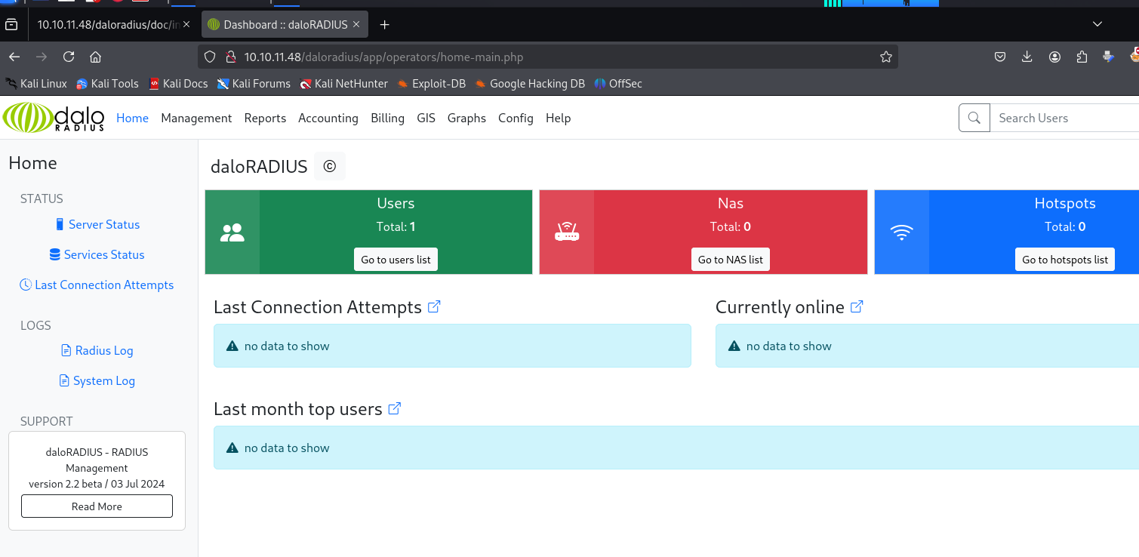Click the Last month top users heading

pos(298,409)
